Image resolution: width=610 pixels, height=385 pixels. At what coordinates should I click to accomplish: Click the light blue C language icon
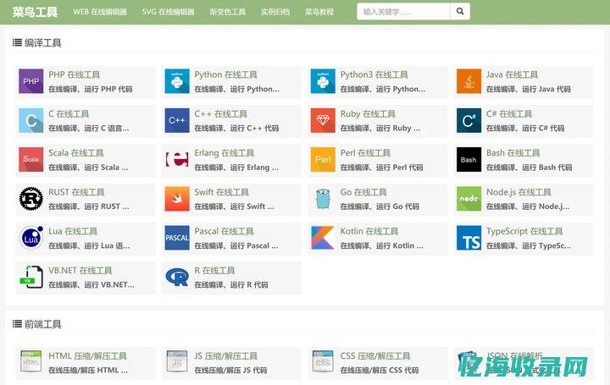click(x=31, y=120)
